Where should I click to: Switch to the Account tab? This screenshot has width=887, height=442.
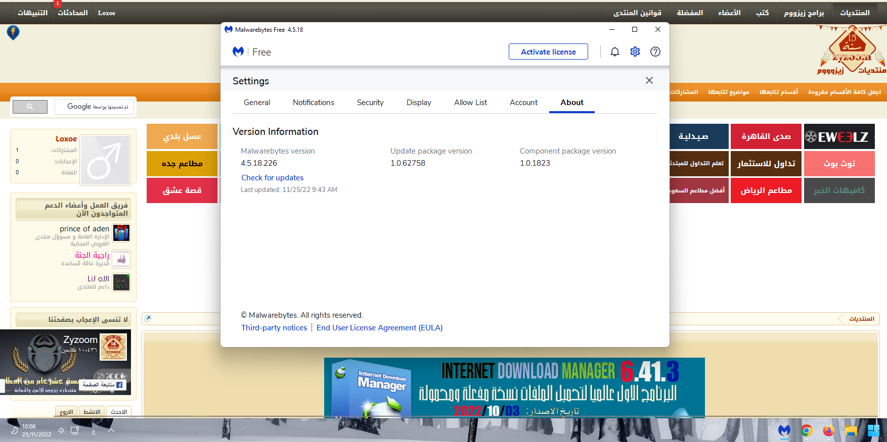point(523,103)
